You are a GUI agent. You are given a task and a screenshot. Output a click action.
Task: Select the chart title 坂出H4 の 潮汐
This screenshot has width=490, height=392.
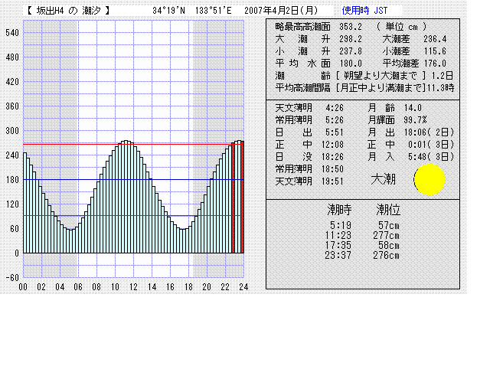coord(69,11)
